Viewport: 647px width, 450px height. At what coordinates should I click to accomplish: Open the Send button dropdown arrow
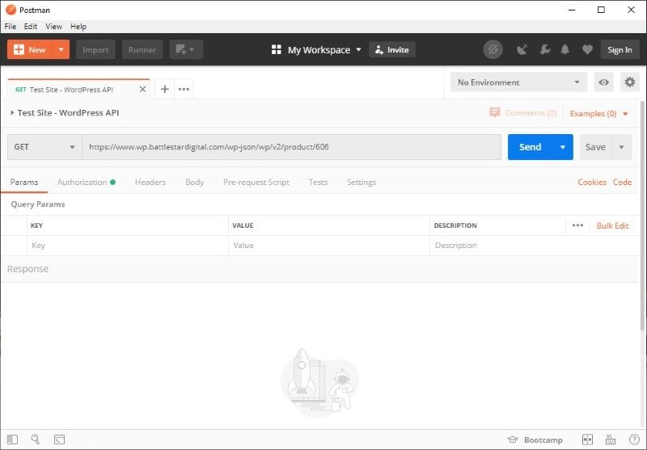[562, 147]
